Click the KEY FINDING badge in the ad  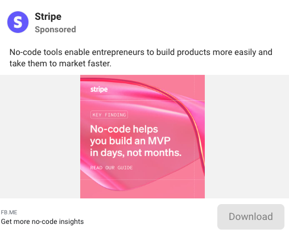click(x=109, y=115)
